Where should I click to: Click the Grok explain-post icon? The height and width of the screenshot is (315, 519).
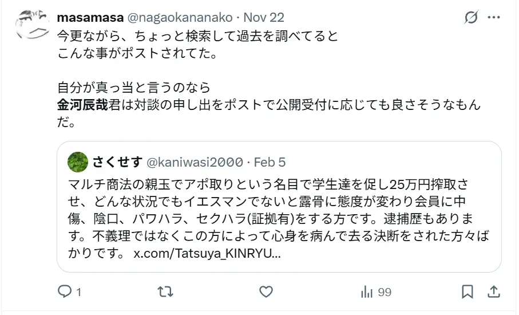click(x=471, y=18)
